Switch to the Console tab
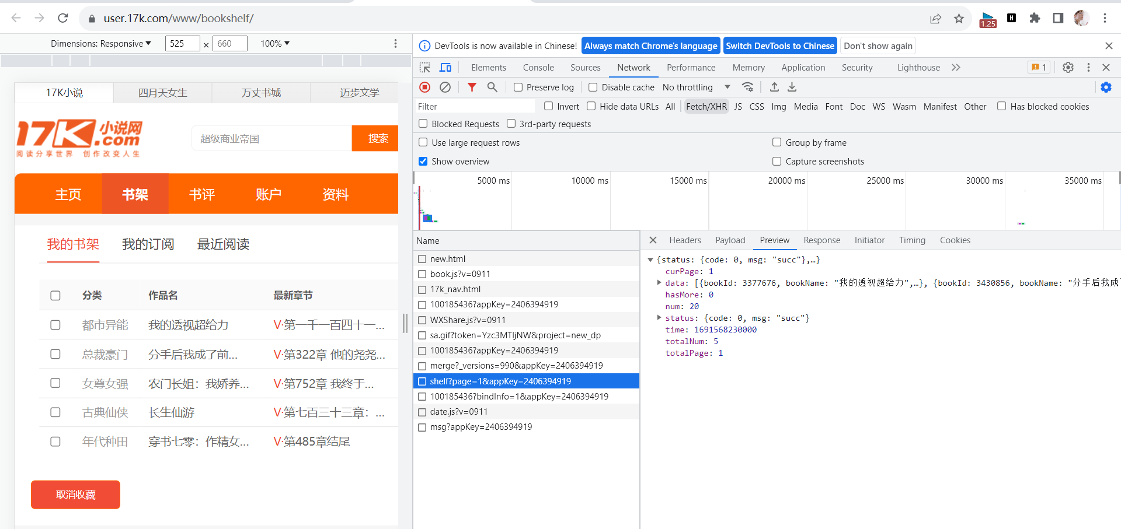Viewport: 1121px width, 529px height. (538, 68)
